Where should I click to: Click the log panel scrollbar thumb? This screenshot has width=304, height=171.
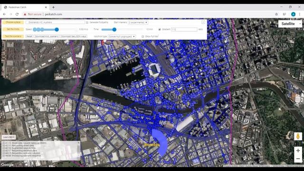[x=78, y=150]
